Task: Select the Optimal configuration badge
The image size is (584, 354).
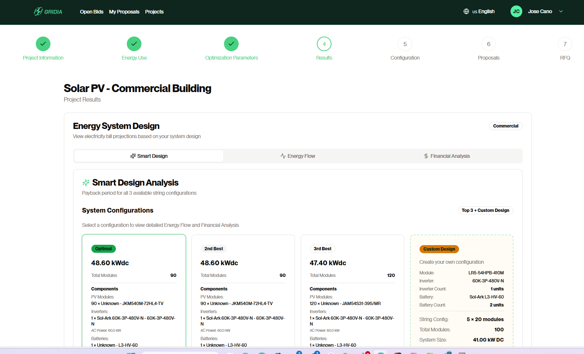Action: click(103, 249)
